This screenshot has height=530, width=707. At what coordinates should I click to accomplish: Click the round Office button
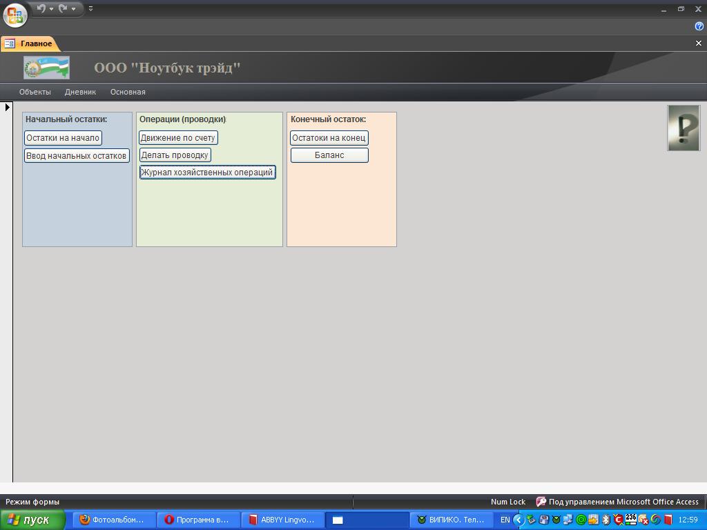pyautogui.click(x=15, y=14)
